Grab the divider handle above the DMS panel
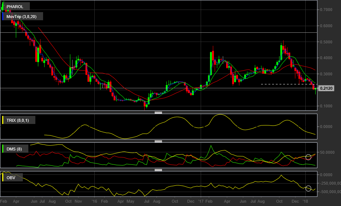Screen dimensions: 341x206 click(x=158, y=141)
